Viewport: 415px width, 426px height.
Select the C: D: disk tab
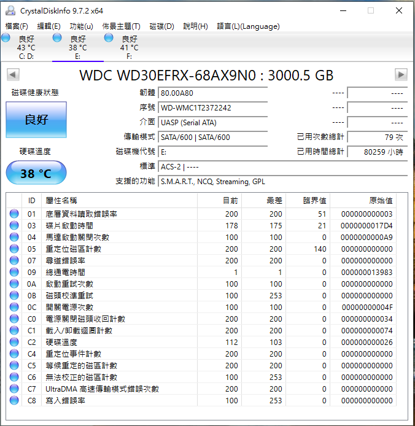pos(26,48)
